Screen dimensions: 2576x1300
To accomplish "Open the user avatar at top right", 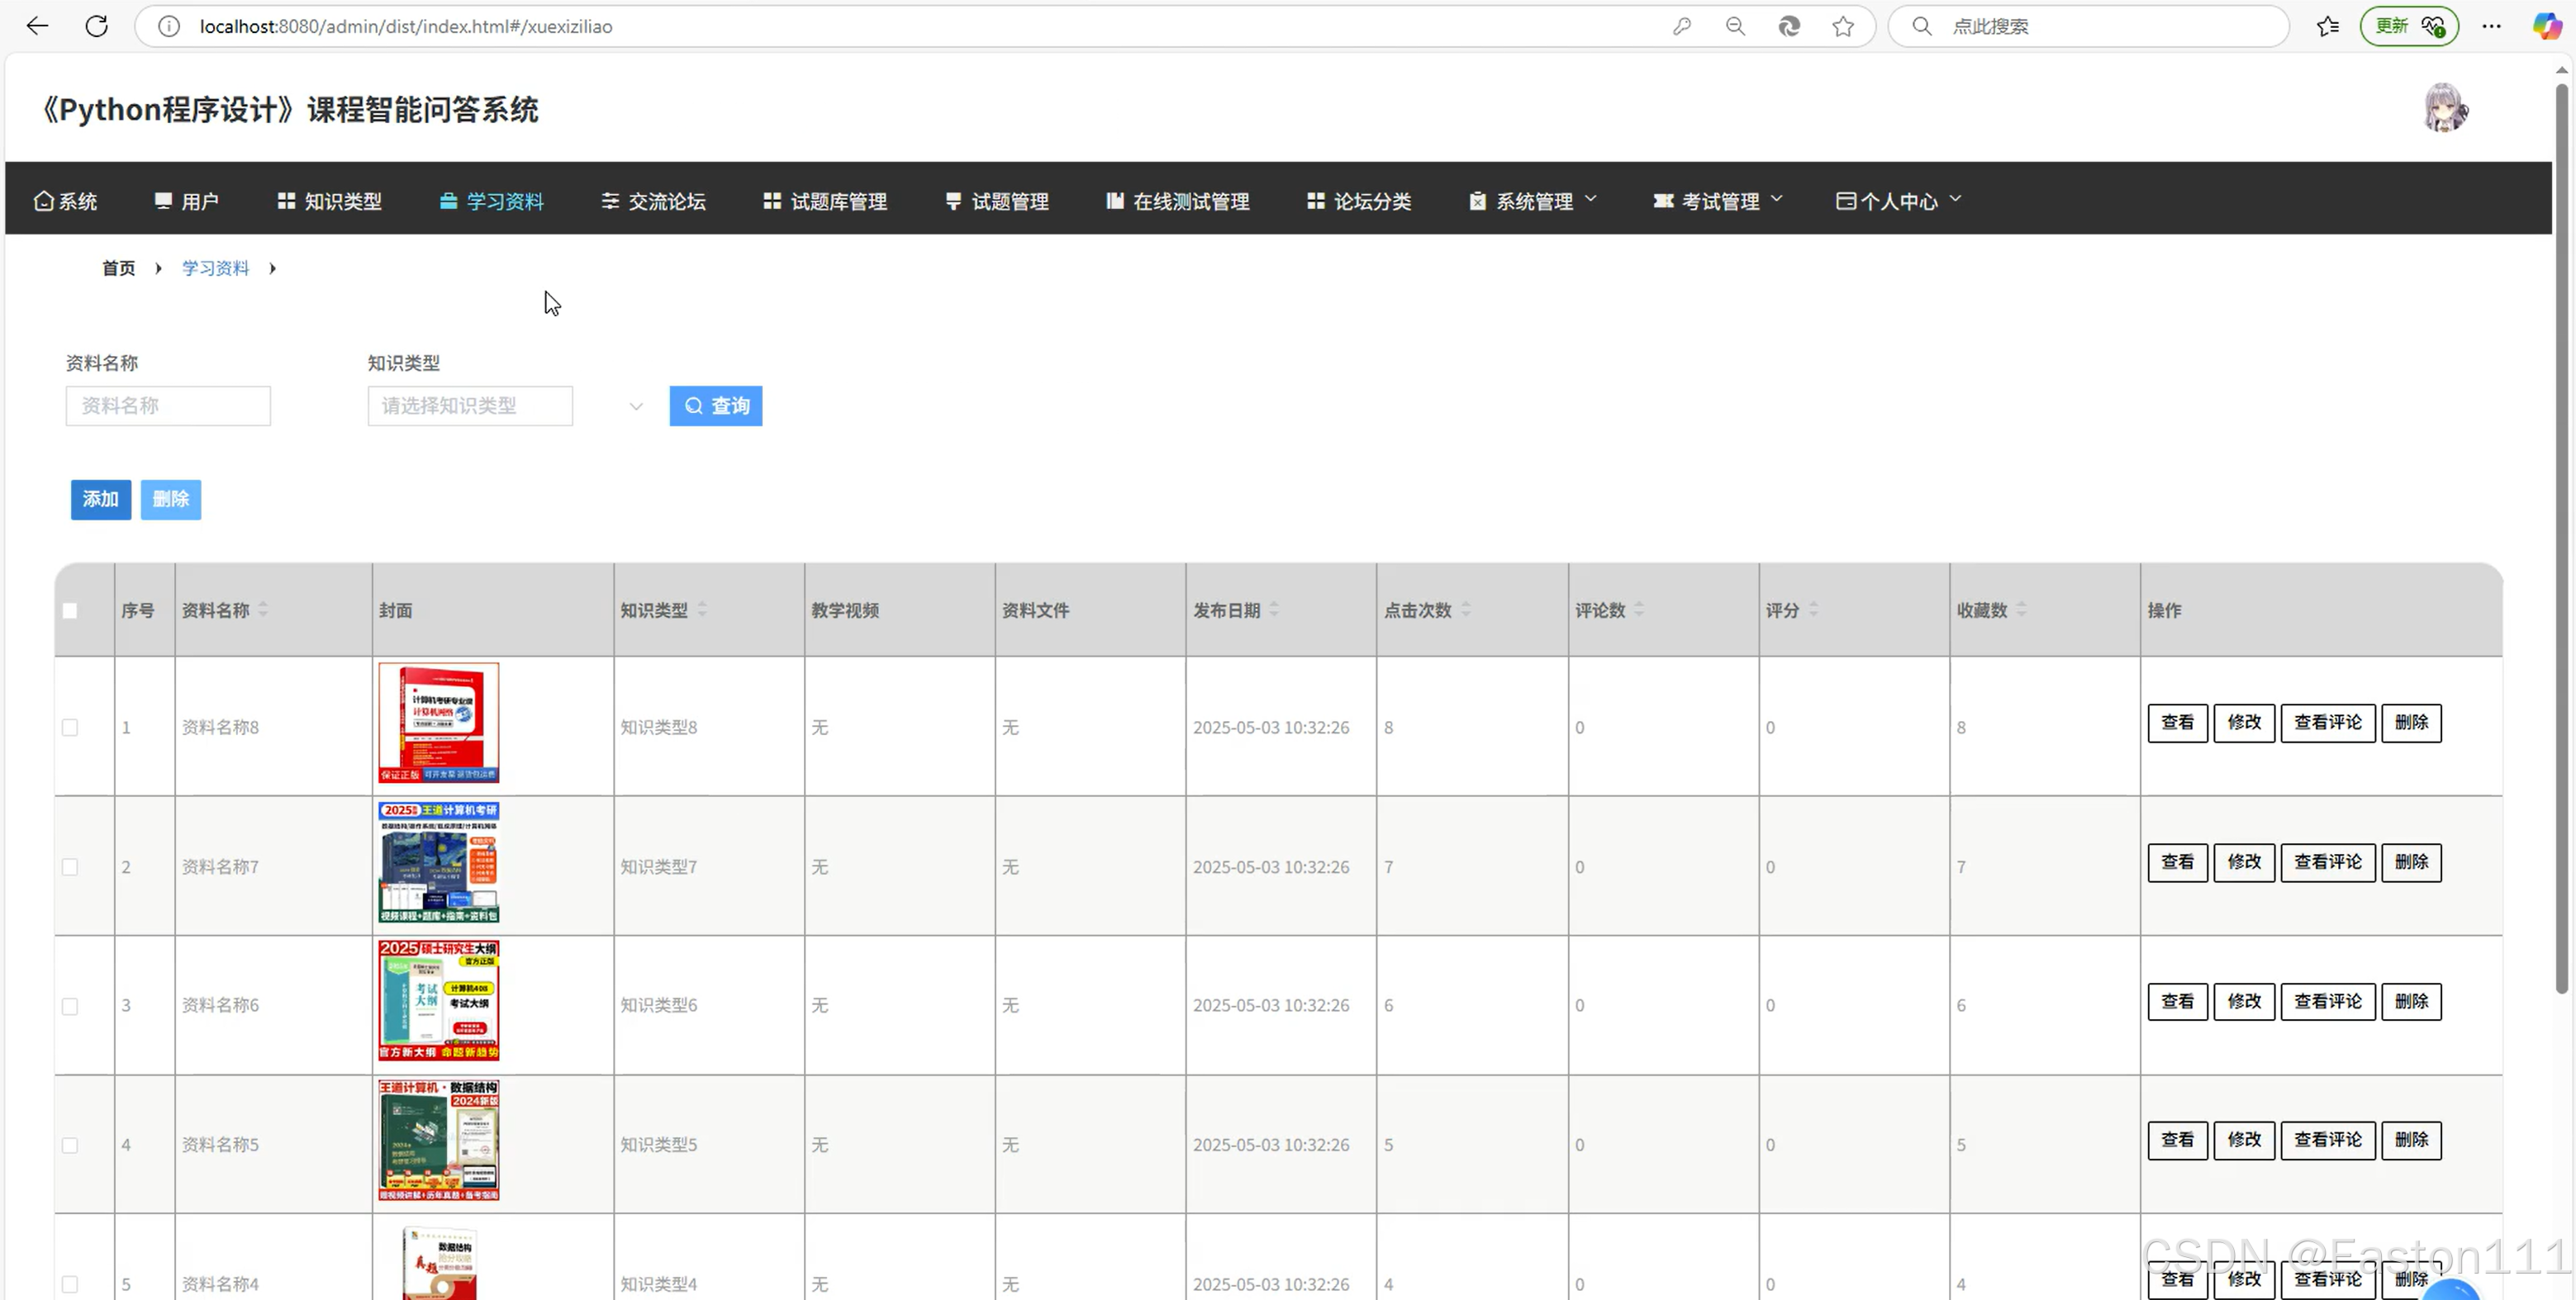I will [x=2445, y=108].
